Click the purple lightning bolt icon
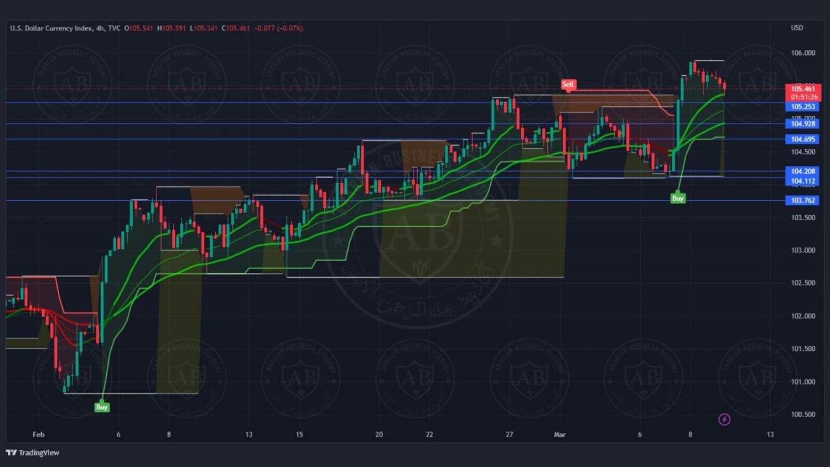Image resolution: width=830 pixels, height=467 pixels. click(x=724, y=419)
